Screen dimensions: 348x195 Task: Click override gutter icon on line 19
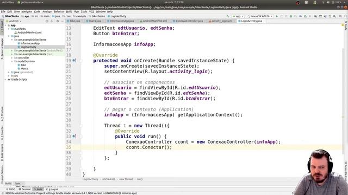click(74, 60)
